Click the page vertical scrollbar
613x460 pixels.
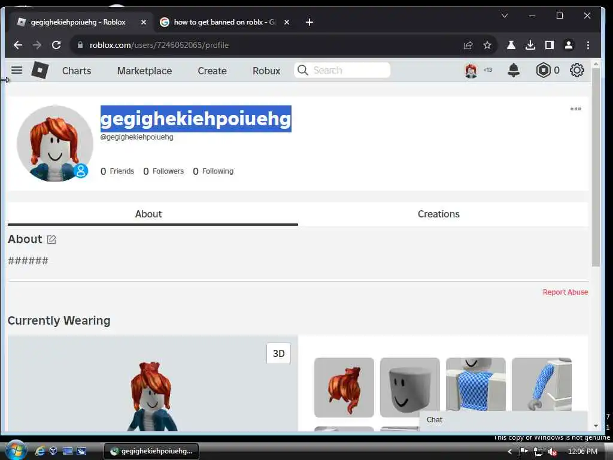pos(596,167)
